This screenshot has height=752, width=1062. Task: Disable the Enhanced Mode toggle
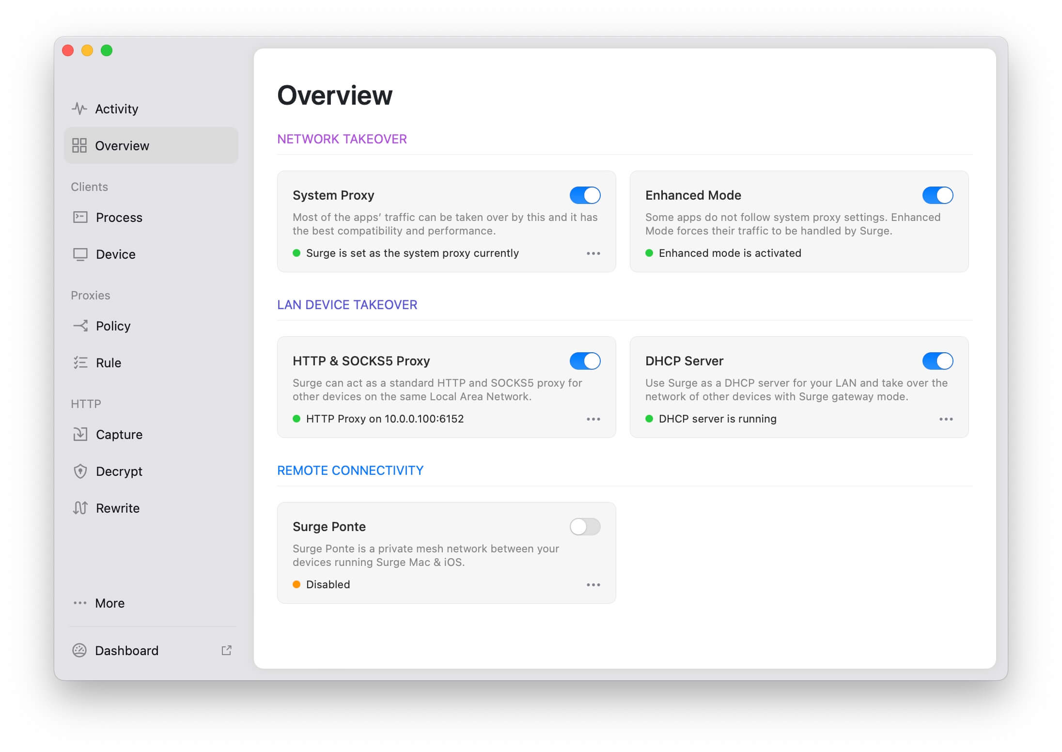937,195
